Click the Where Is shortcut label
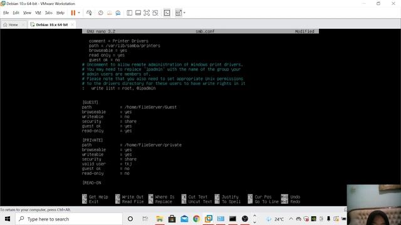The height and width of the screenshot is (225, 401). point(165,197)
